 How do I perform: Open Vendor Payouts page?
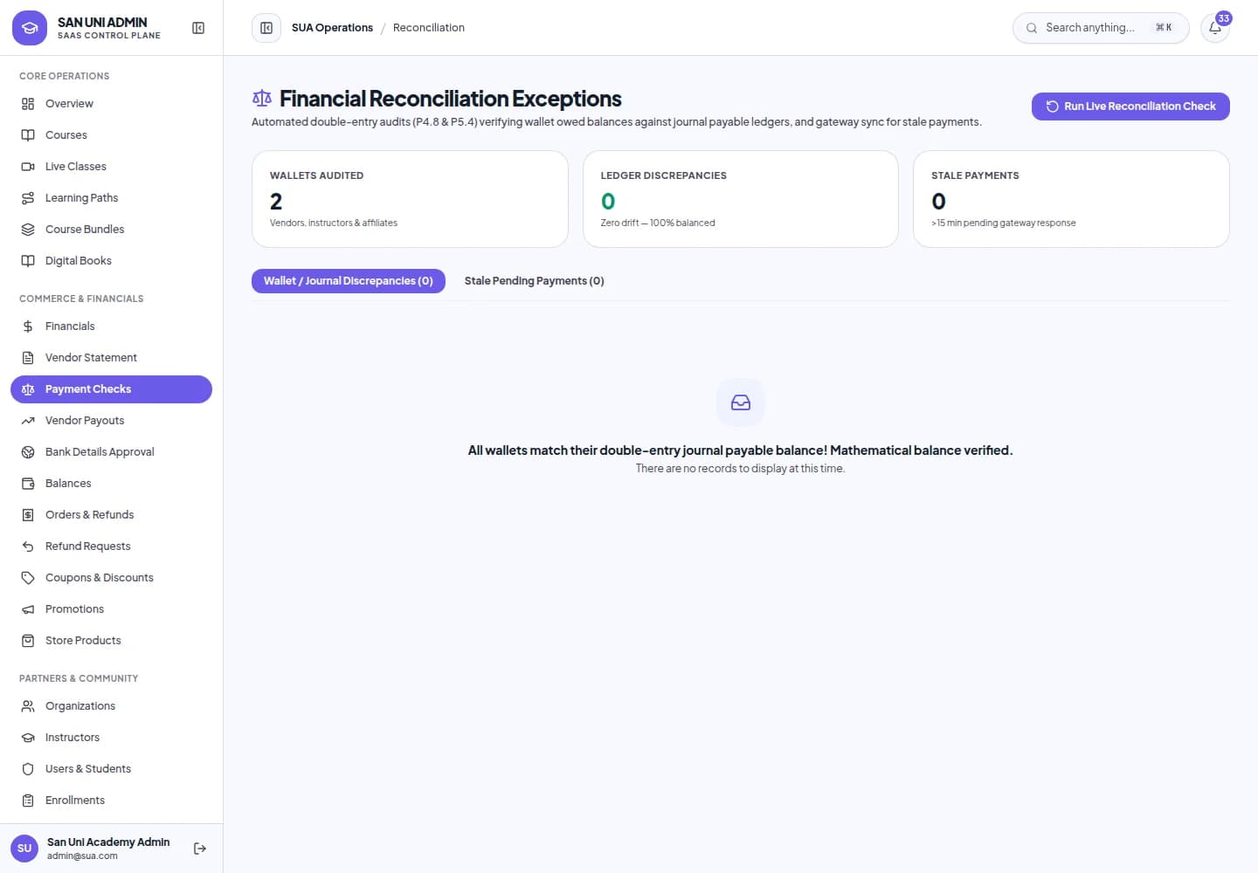click(x=111, y=421)
